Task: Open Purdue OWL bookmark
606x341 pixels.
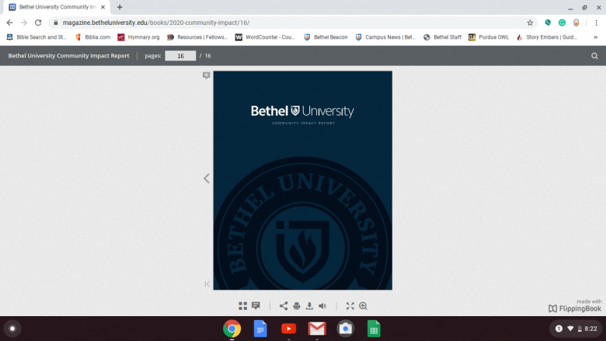Action: point(489,37)
